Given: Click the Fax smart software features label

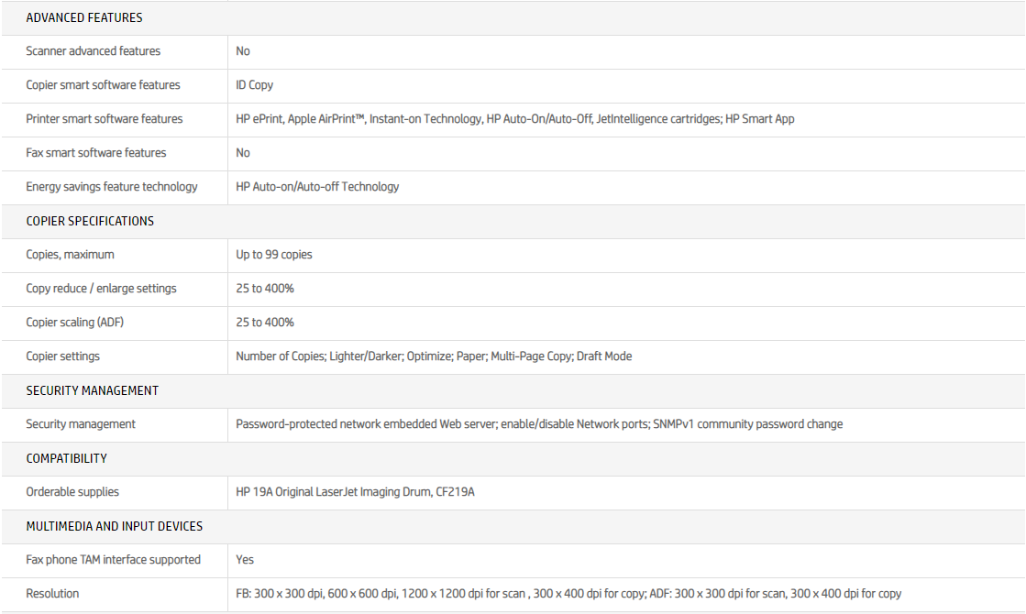Looking at the screenshot, I should coord(96,153).
